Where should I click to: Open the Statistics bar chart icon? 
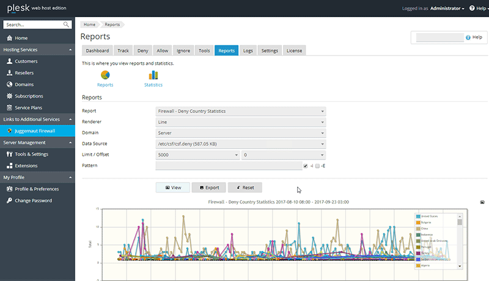pos(153,75)
